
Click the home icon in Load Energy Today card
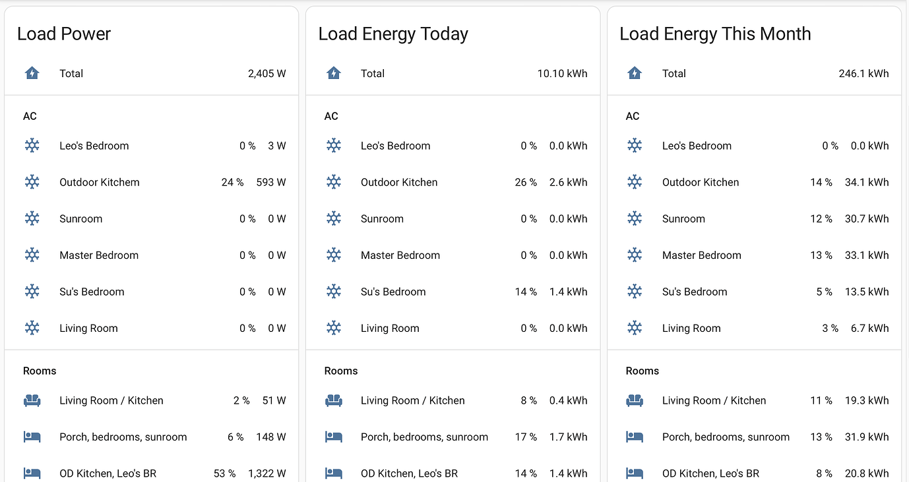333,73
